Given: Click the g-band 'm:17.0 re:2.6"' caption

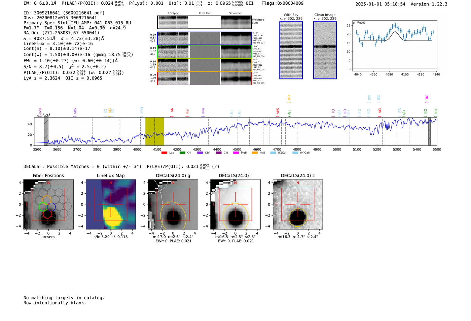Looking at the screenshot, I should 173,237.
